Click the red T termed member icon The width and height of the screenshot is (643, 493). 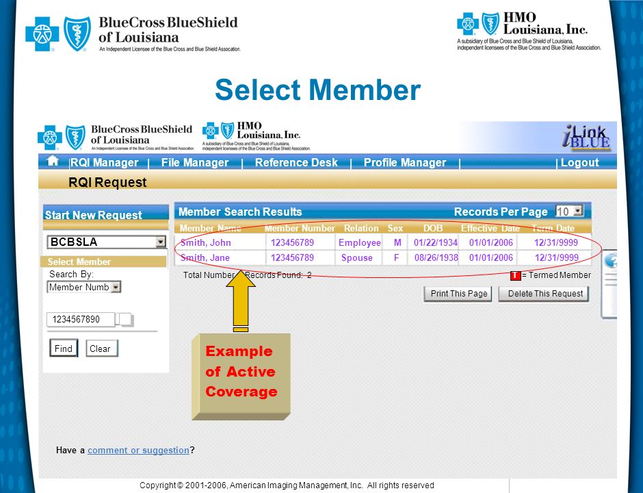(515, 275)
